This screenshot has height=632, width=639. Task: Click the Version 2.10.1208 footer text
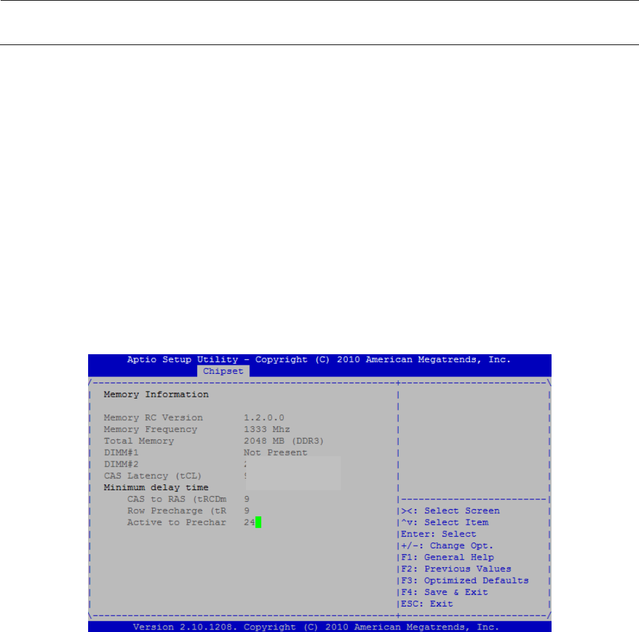pos(317,627)
